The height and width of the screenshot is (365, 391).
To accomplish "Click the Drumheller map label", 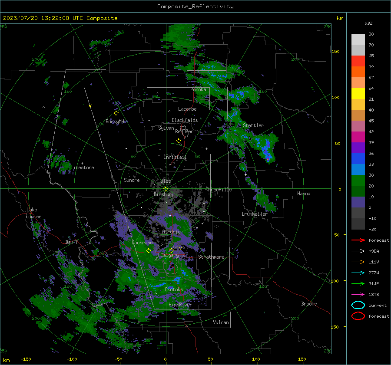I will point(255,214).
